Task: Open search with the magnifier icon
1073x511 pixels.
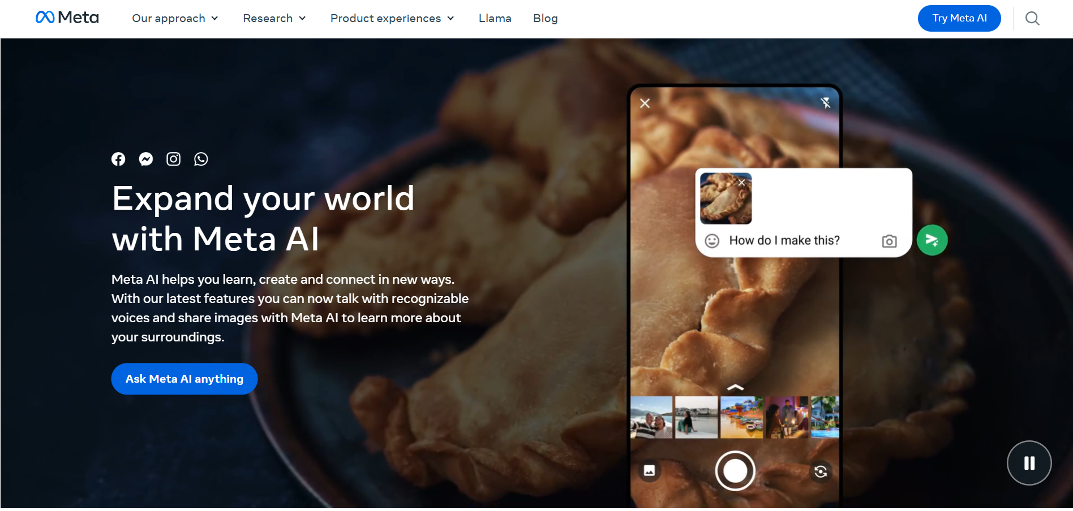Action: 1032,19
